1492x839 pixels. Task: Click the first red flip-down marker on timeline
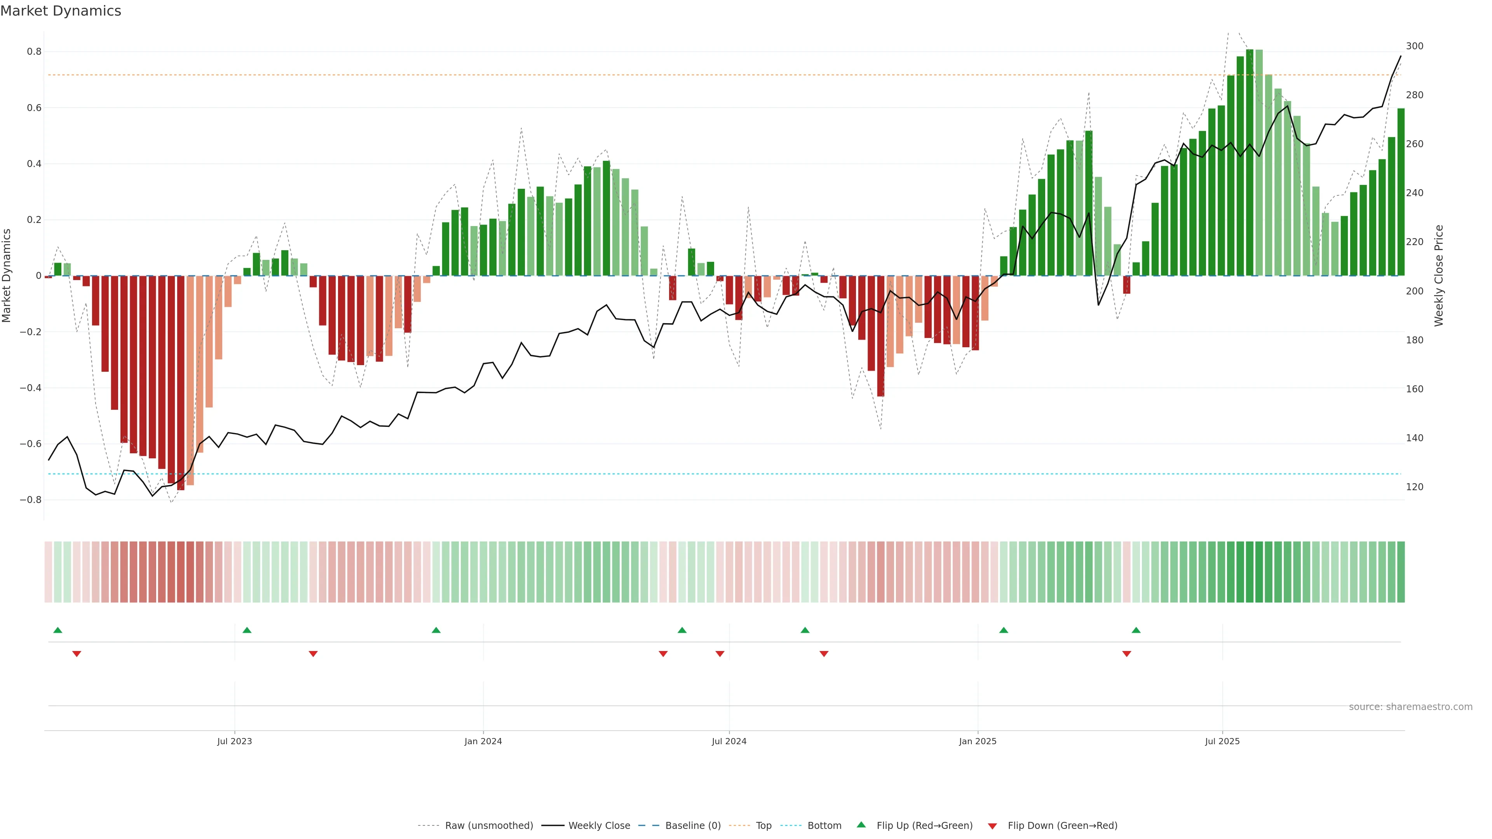77,654
